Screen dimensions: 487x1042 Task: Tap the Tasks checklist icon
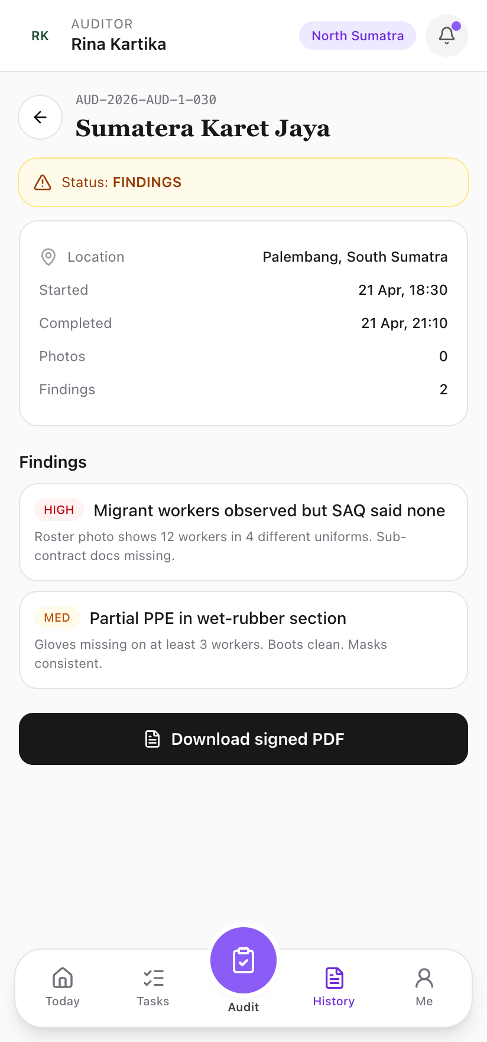pos(153,978)
